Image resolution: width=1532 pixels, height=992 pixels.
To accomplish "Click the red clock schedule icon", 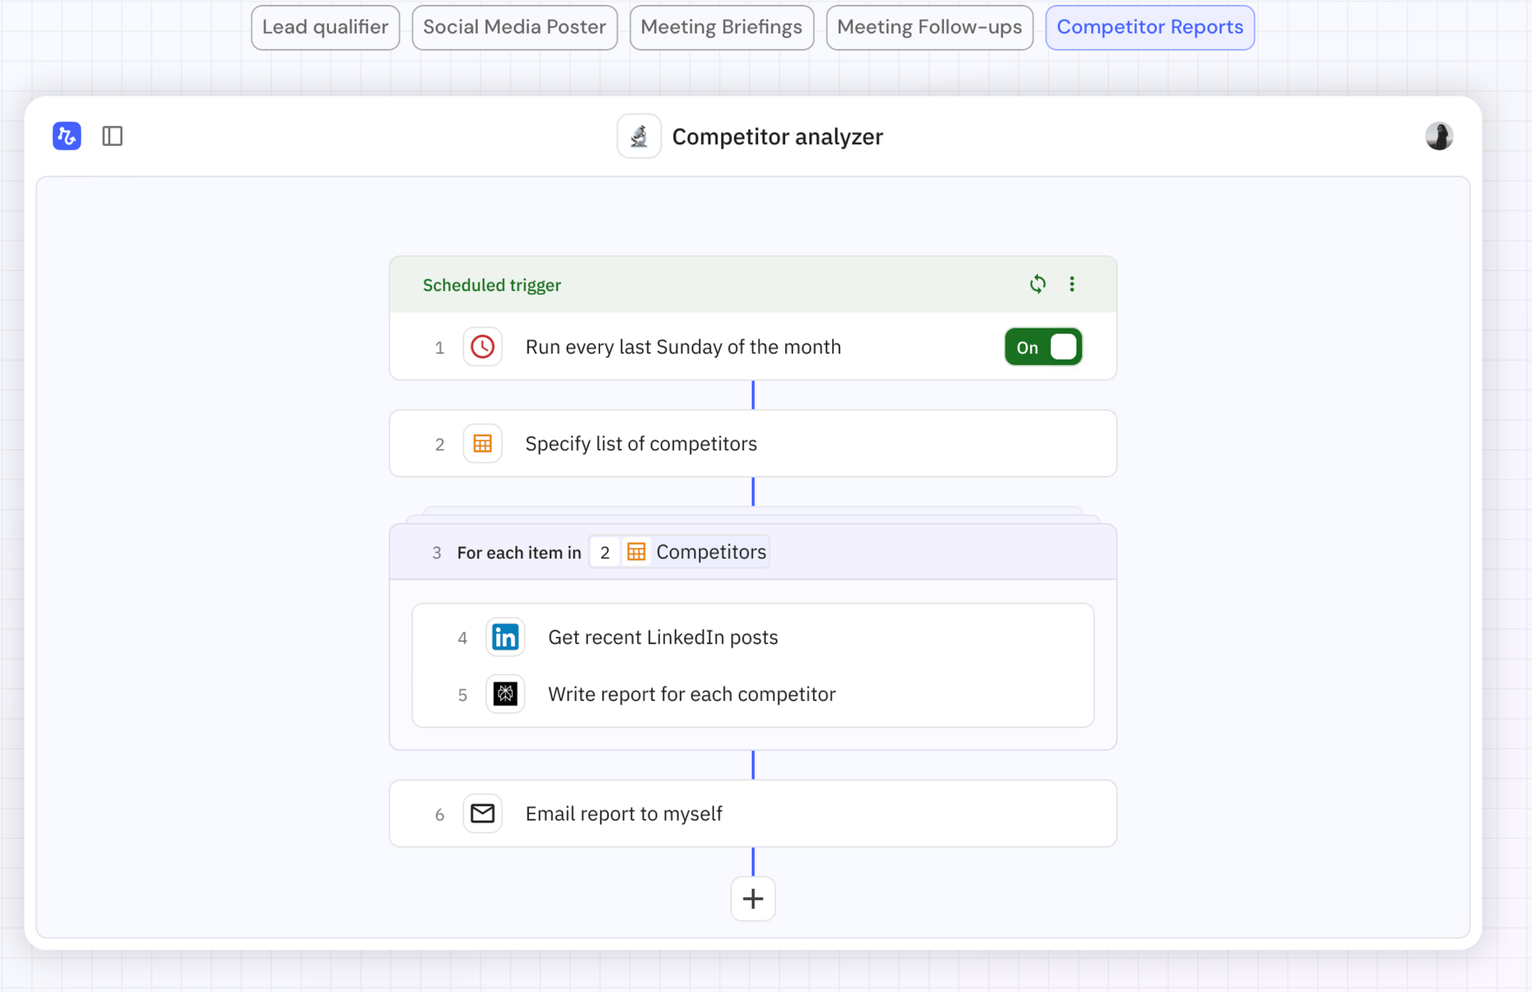I will point(482,347).
